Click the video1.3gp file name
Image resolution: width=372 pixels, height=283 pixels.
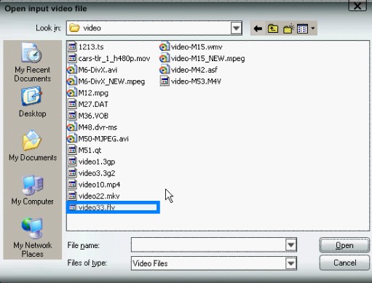coord(97,162)
